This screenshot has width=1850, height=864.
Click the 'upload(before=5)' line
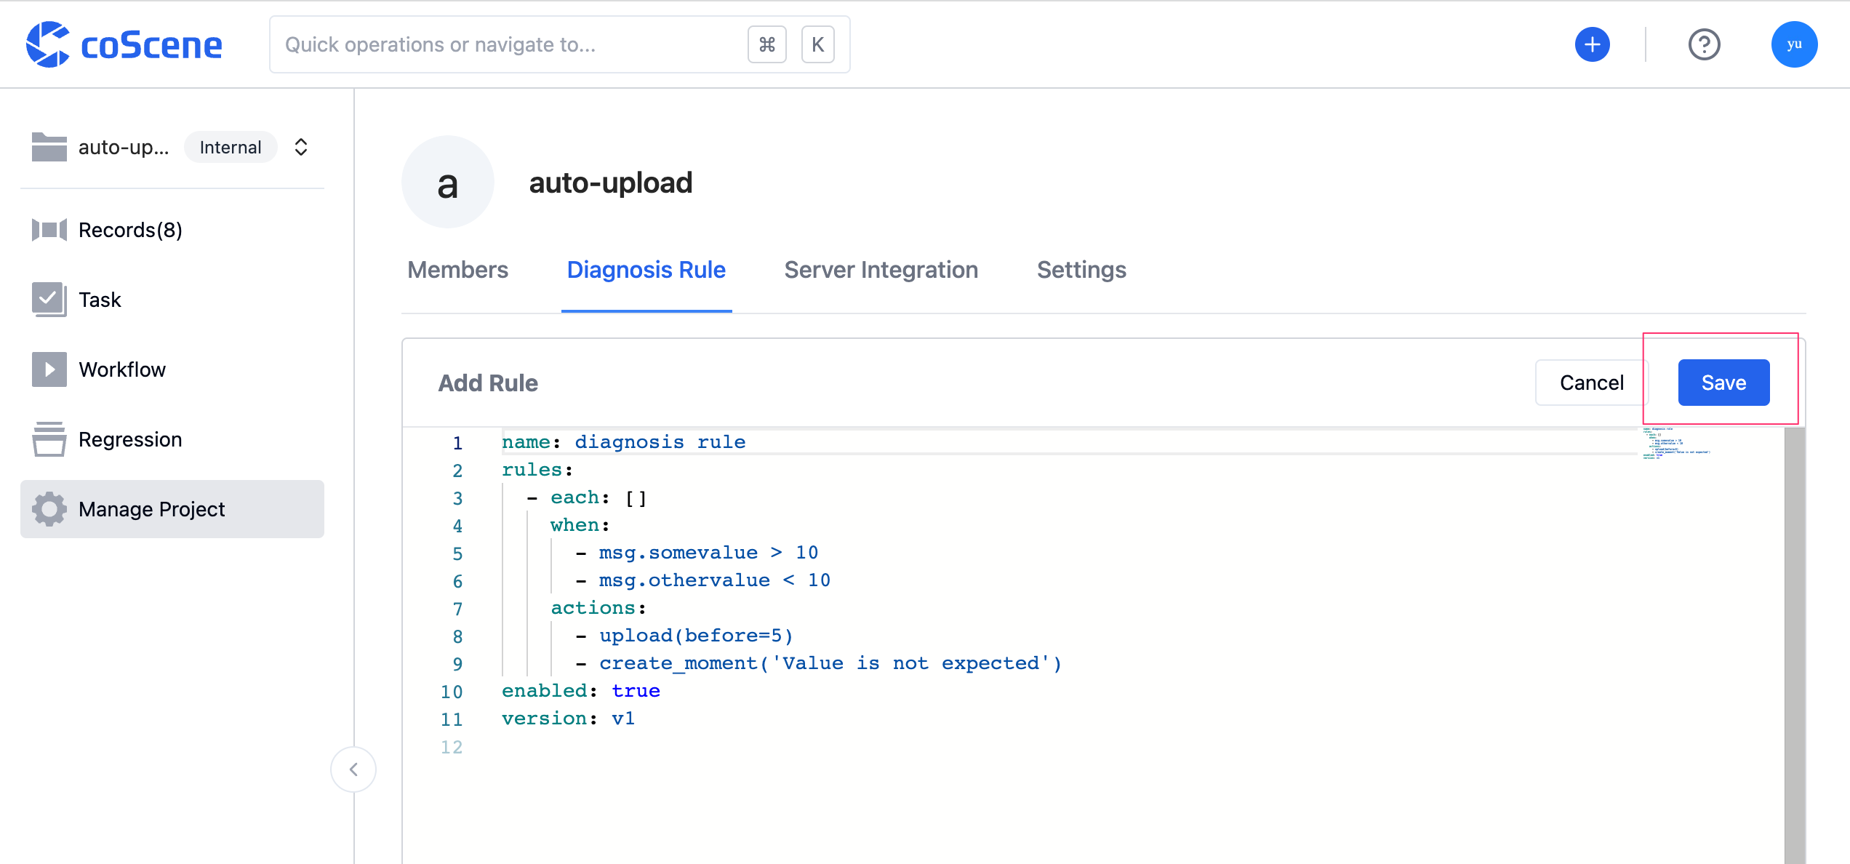(x=684, y=636)
